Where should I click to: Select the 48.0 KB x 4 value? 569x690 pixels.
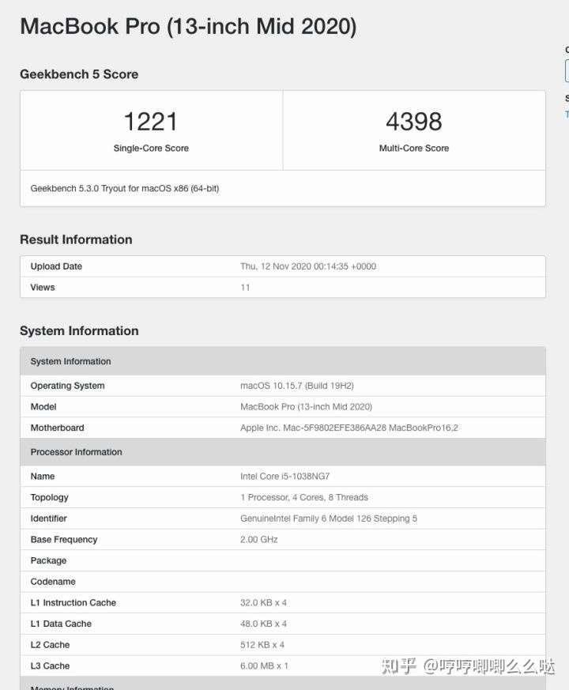(263, 624)
